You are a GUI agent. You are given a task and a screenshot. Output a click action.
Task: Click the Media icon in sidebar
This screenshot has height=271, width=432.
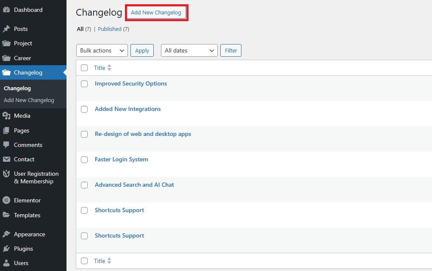point(6,116)
